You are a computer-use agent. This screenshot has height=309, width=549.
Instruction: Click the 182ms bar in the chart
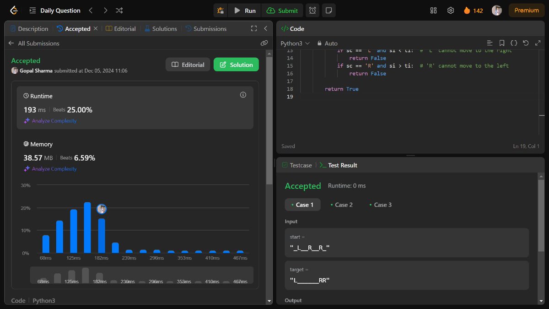(x=102, y=235)
